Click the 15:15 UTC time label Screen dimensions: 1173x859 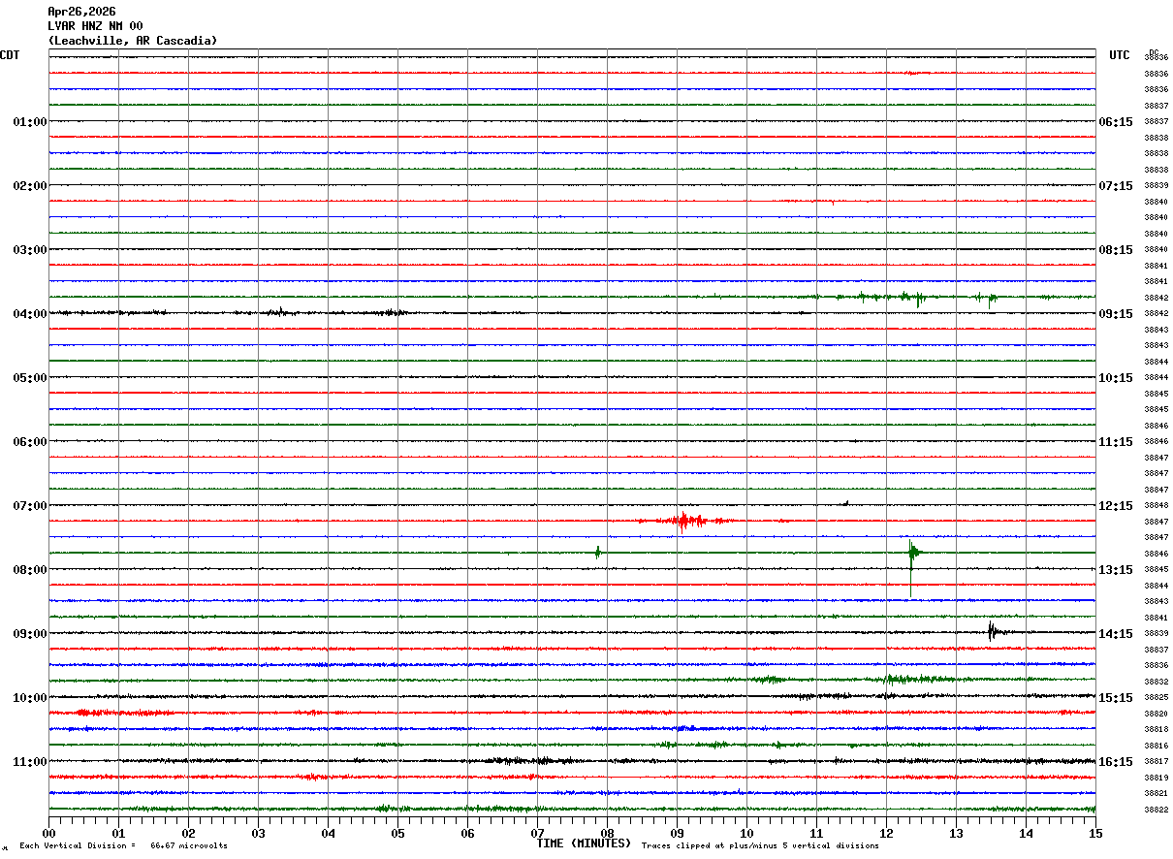[1116, 698]
